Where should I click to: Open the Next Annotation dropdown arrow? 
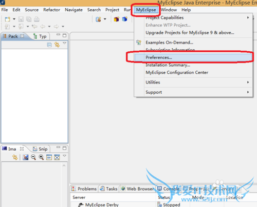(14, 27)
